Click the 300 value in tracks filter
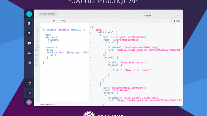The image size is (207, 116). pos(84,53)
